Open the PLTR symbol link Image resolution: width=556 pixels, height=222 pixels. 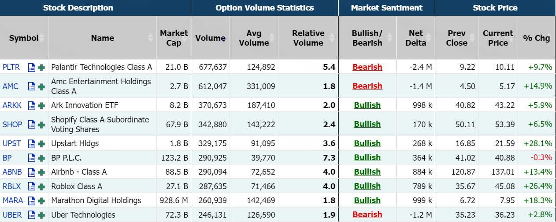(x=11, y=67)
